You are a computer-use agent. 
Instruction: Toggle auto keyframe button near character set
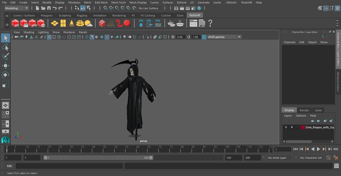[329, 158]
